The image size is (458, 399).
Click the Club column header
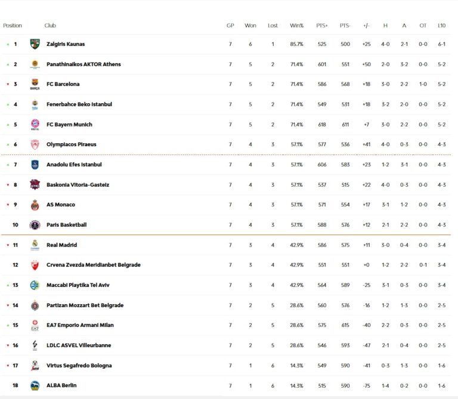point(50,26)
